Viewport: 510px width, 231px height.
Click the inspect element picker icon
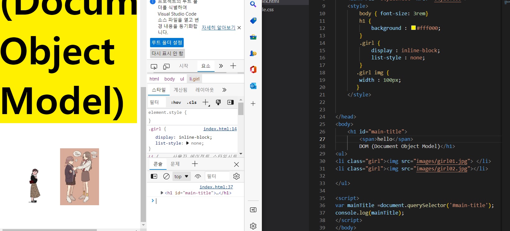(154, 66)
